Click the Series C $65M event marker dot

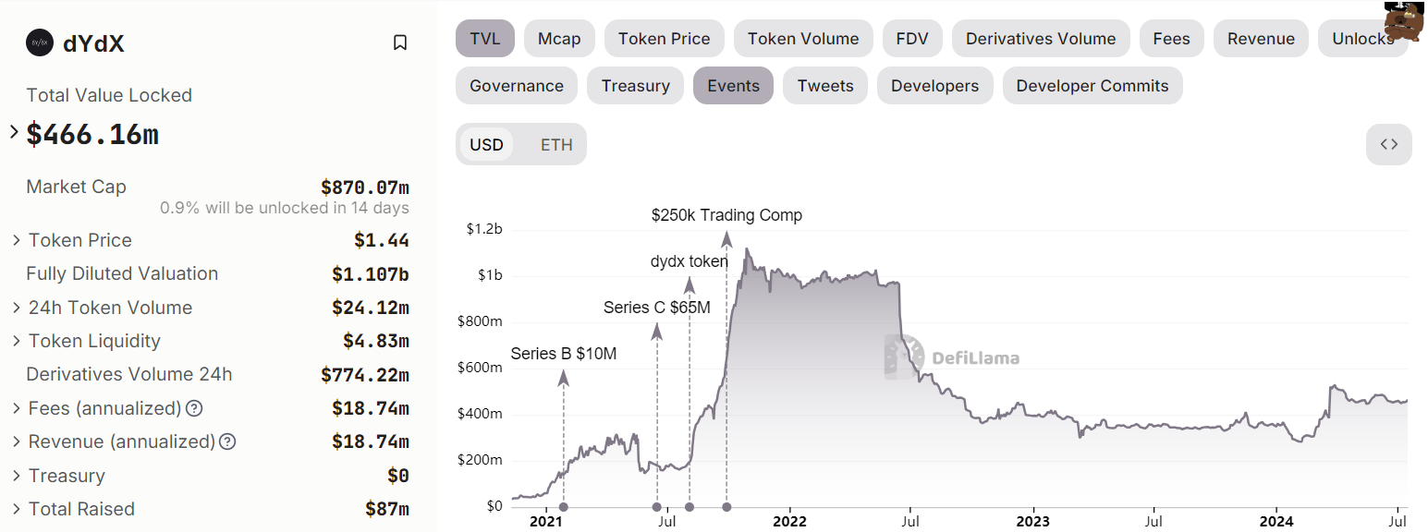657,507
